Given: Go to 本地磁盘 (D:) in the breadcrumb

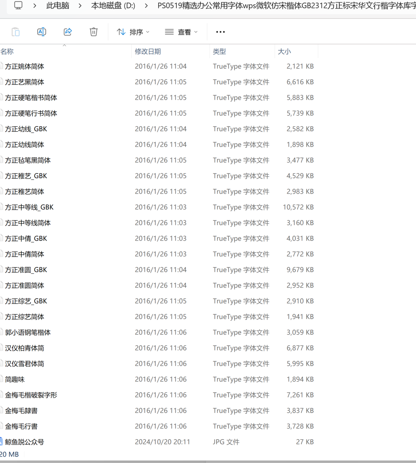Looking at the screenshot, I should coord(113,6).
